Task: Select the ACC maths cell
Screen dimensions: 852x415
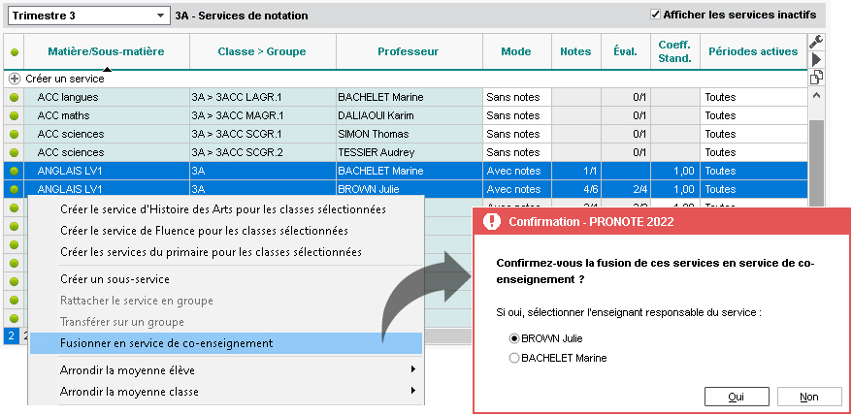Action: tap(107, 116)
